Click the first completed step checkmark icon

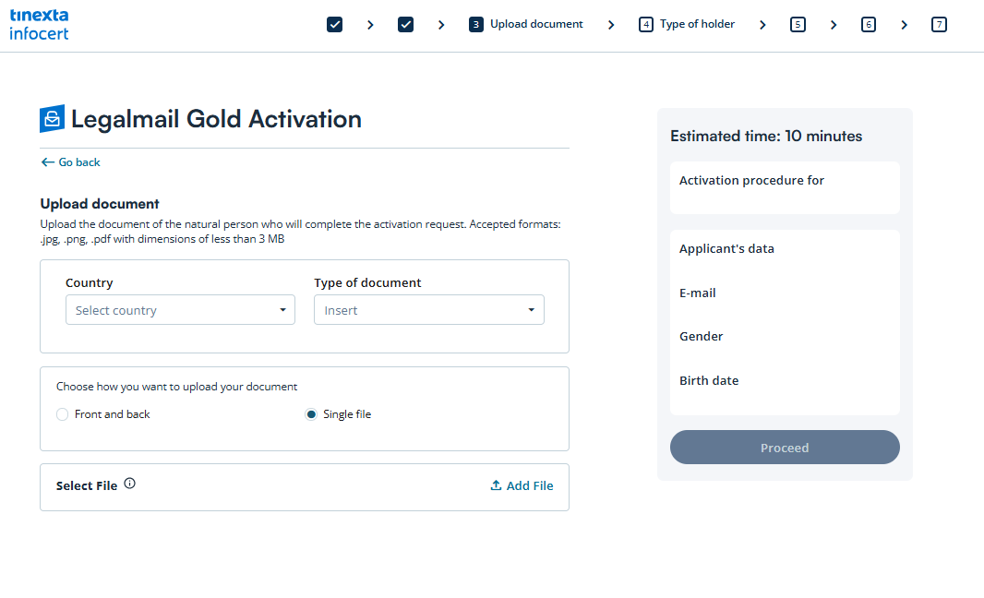coord(335,25)
